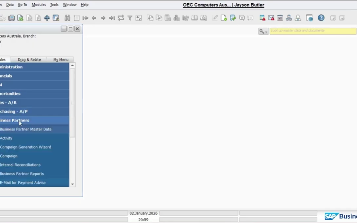Open the Modules menu
Screen dimensions: 357x223
click(39, 5)
